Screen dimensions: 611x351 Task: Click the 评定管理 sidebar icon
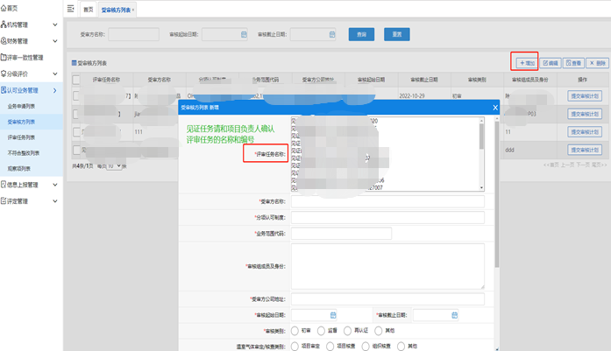click(x=4, y=200)
